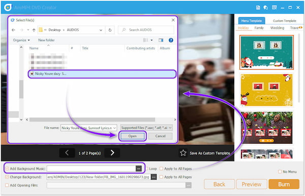
Task: Go forward in Select File(s) dialog
Action: point(21,30)
